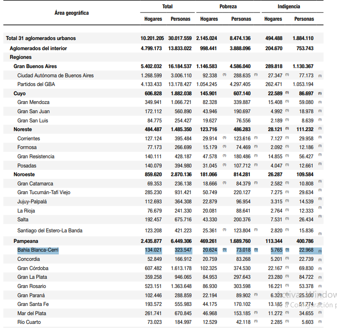
Task: Click the 'Cuyo' region heading
Action: (x=20, y=93)
